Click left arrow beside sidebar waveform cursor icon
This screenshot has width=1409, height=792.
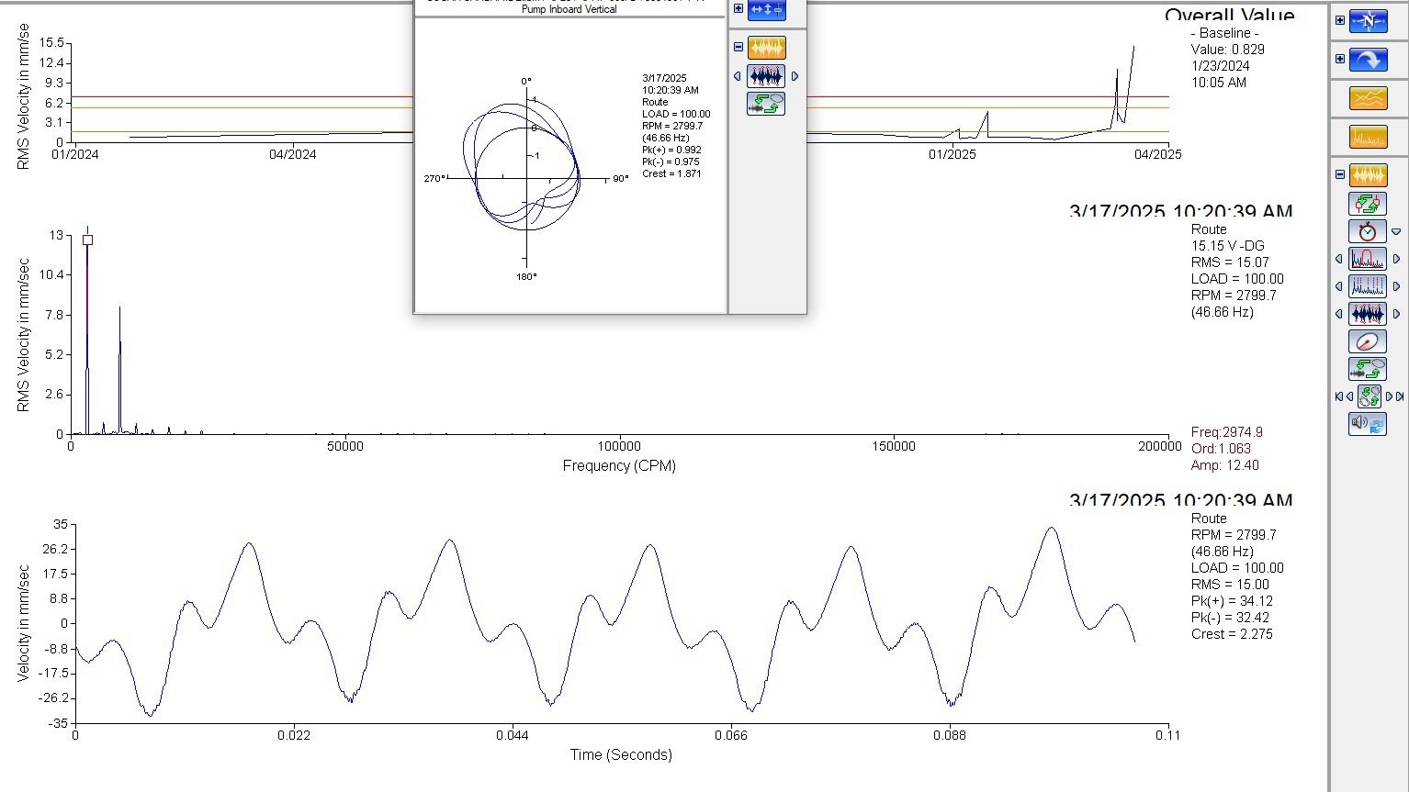coord(1339,315)
